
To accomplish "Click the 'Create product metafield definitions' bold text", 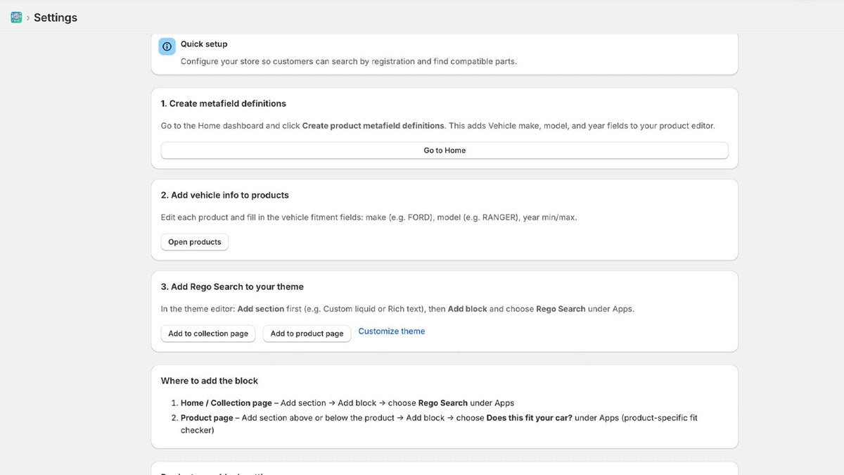I will click(373, 126).
